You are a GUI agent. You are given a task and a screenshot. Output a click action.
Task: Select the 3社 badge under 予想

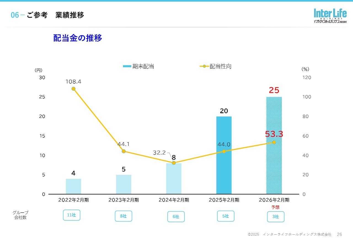point(276,217)
